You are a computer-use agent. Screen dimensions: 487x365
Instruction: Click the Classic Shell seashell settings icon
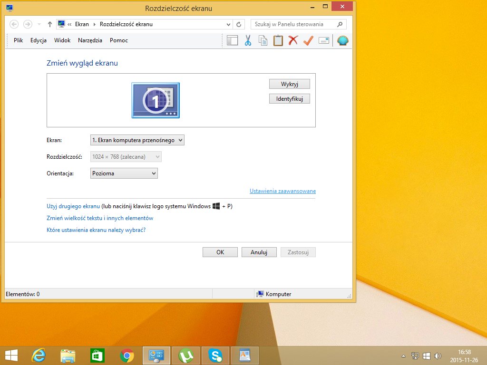342,40
